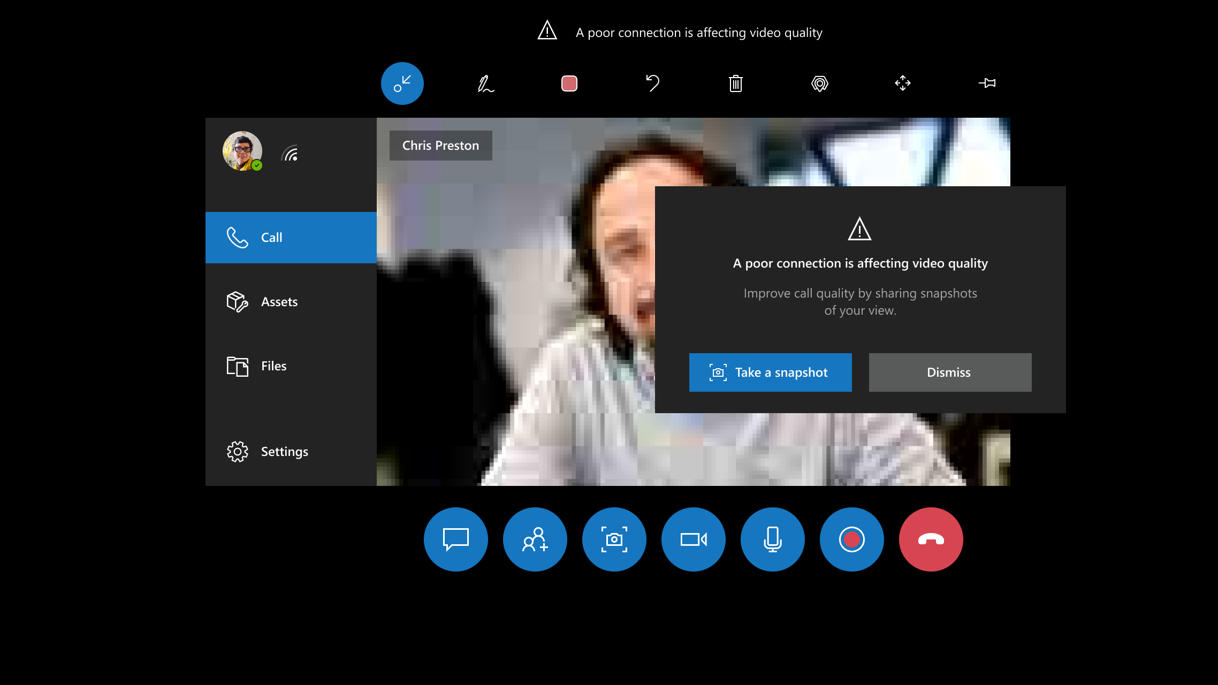Image resolution: width=1218 pixels, height=685 pixels.
Task: Toggle the recording button during call
Action: point(851,539)
